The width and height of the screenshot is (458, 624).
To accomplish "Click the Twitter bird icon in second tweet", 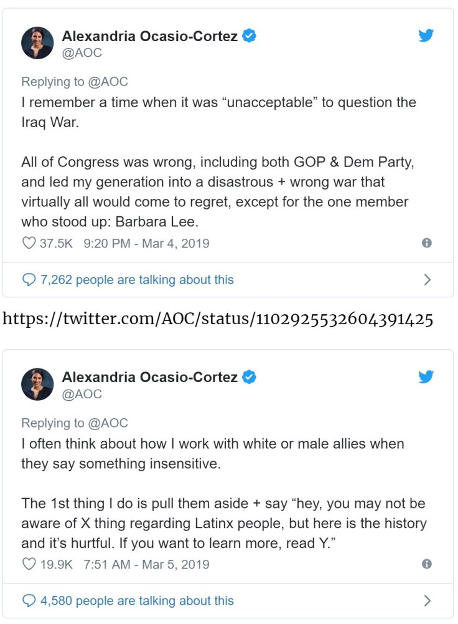I will pos(426,377).
